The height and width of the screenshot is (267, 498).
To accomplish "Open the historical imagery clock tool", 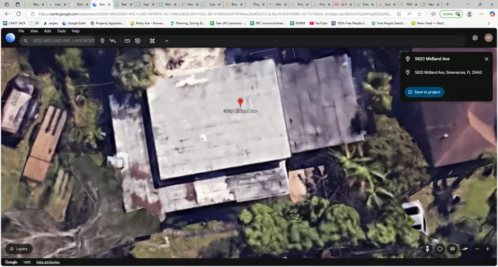I will point(138,41).
